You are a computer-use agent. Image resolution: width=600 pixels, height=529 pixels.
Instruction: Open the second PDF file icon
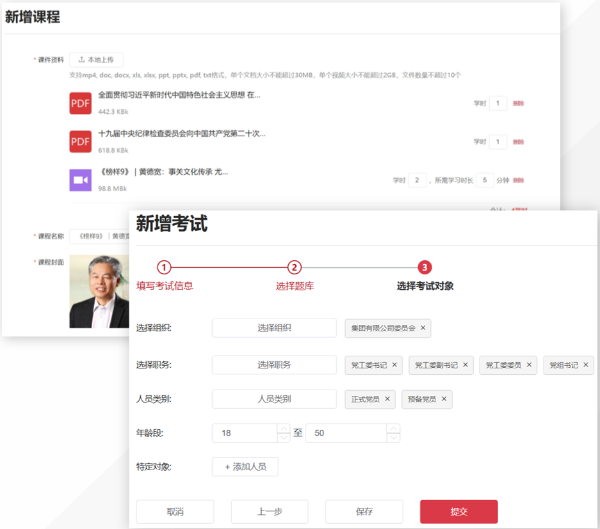point(81,141)
